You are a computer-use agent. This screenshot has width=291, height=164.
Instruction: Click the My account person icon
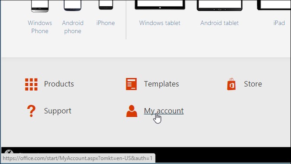(132, 111)
